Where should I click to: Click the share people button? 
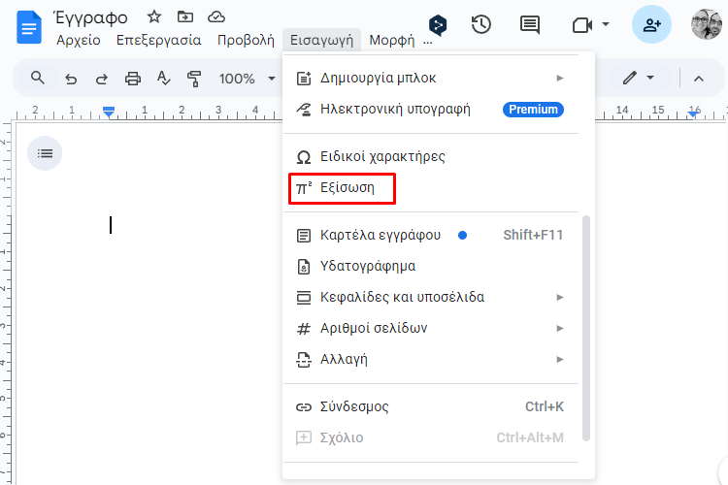point(651,24)
